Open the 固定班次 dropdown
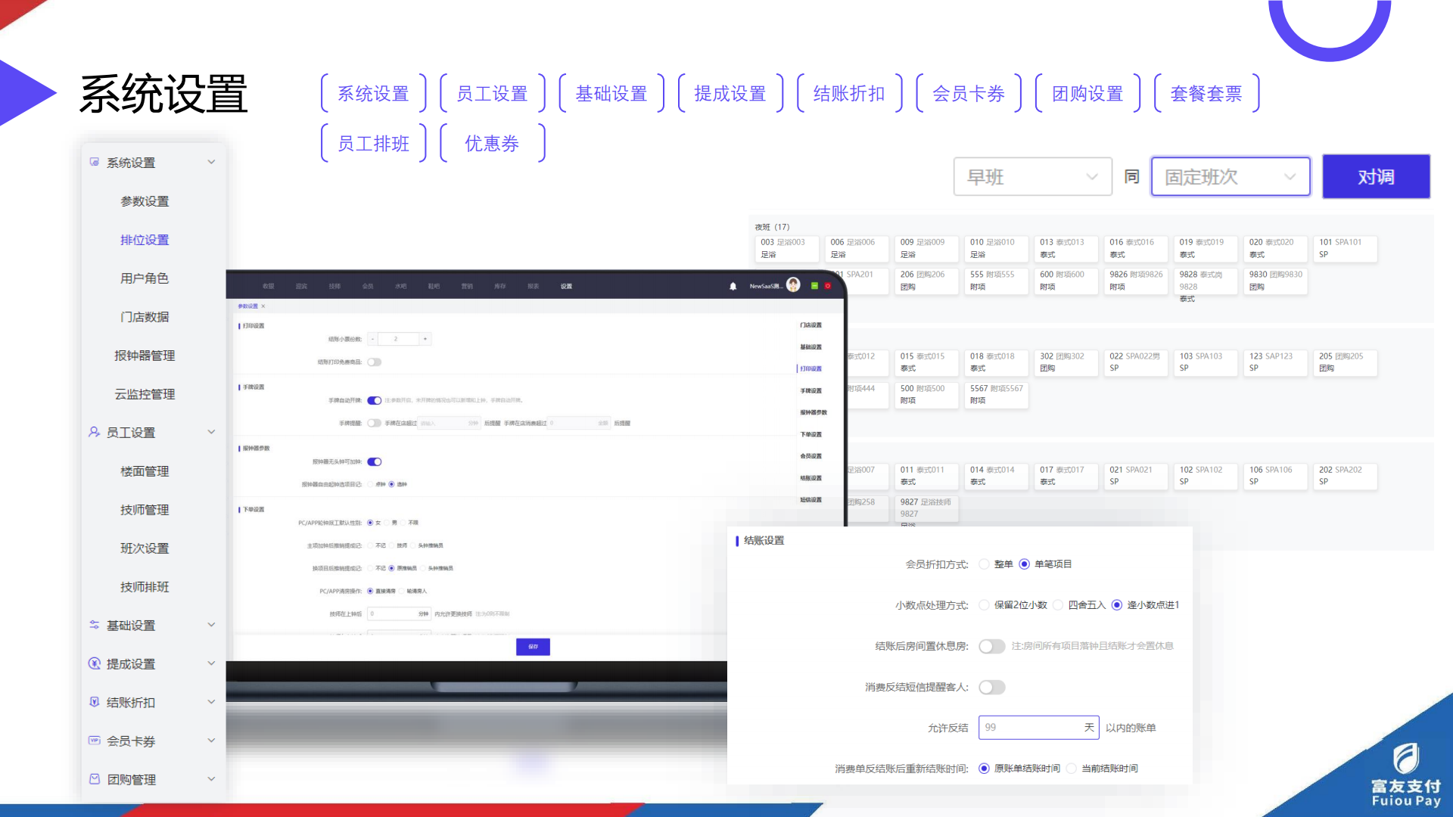 click(1230, 177)
